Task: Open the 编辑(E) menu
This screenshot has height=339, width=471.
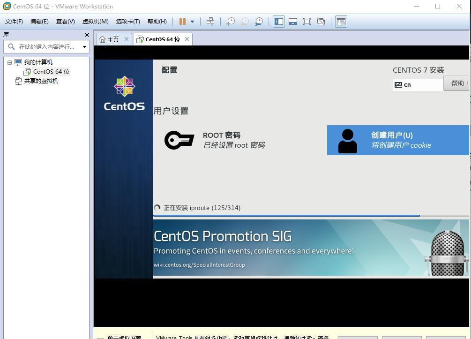Action: 39,22
